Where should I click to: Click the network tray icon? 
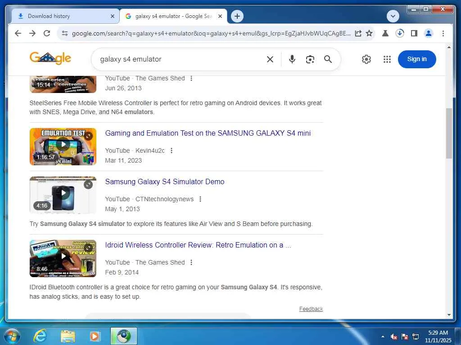[x=416, y=337]
